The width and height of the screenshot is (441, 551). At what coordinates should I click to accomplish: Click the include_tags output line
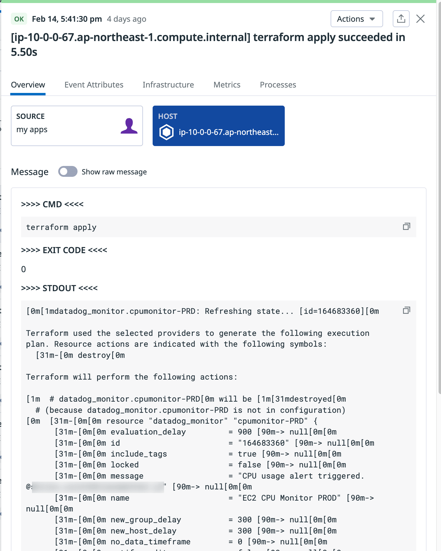coord(198,454)
